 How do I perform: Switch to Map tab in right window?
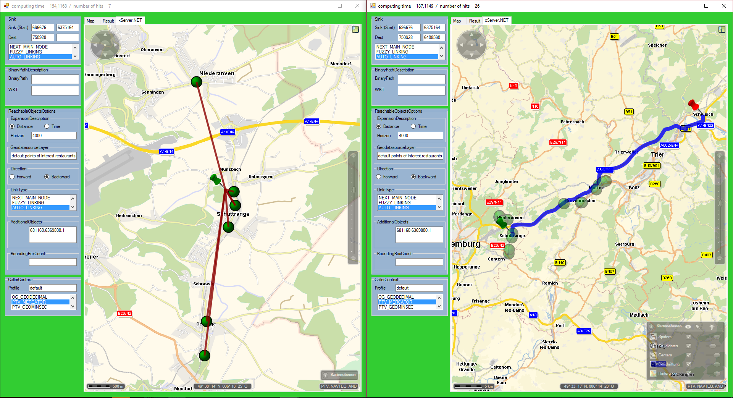[x=457, y=21]
